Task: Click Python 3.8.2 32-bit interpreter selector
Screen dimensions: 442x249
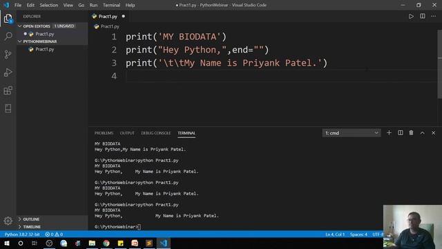Action: pos(22,234)
